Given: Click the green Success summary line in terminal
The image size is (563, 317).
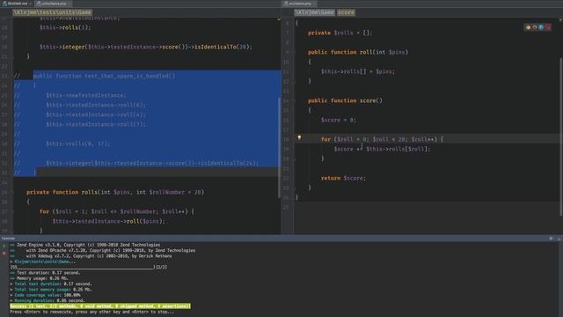Looking at the screenshot, I should coord(100,306).
